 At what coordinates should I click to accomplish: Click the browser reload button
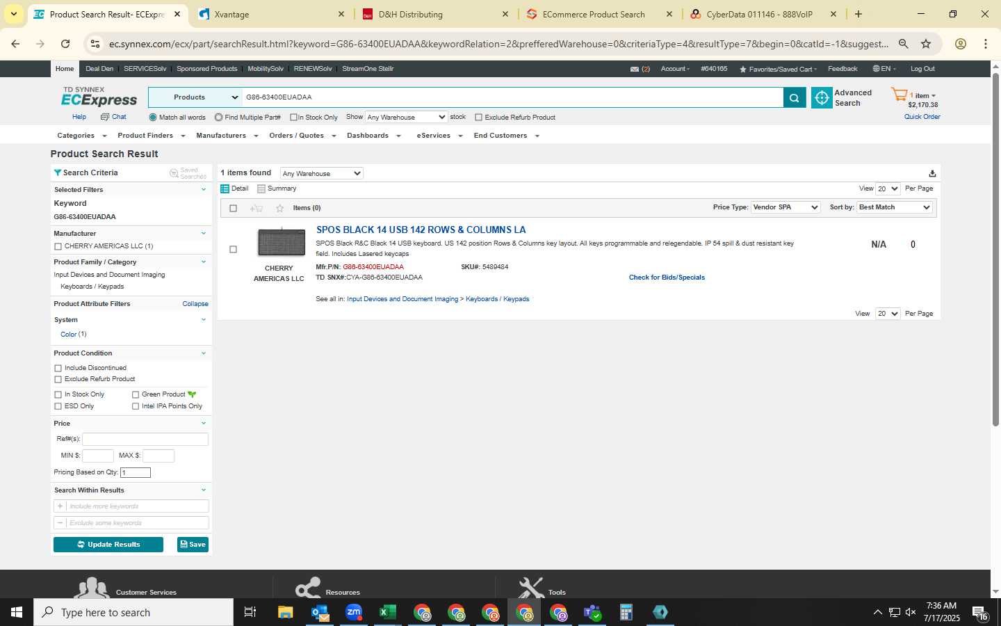pyautogui.click(x=65, y=44)
